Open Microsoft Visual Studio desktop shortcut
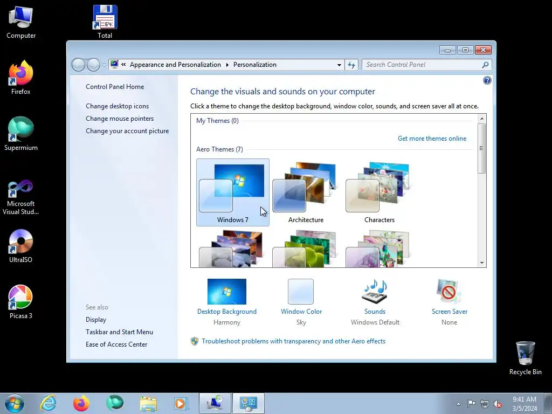552x414 pixels. [21, 197]
